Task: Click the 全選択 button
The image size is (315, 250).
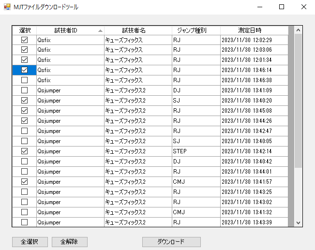Action: tap(30, 242)
